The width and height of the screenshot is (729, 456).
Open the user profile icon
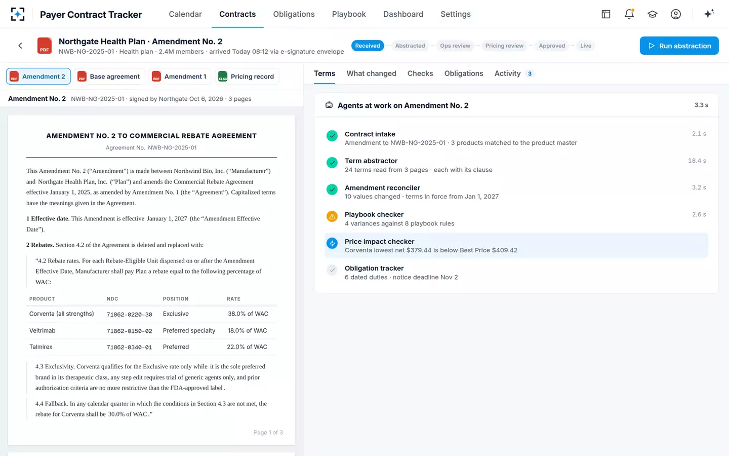676,14
